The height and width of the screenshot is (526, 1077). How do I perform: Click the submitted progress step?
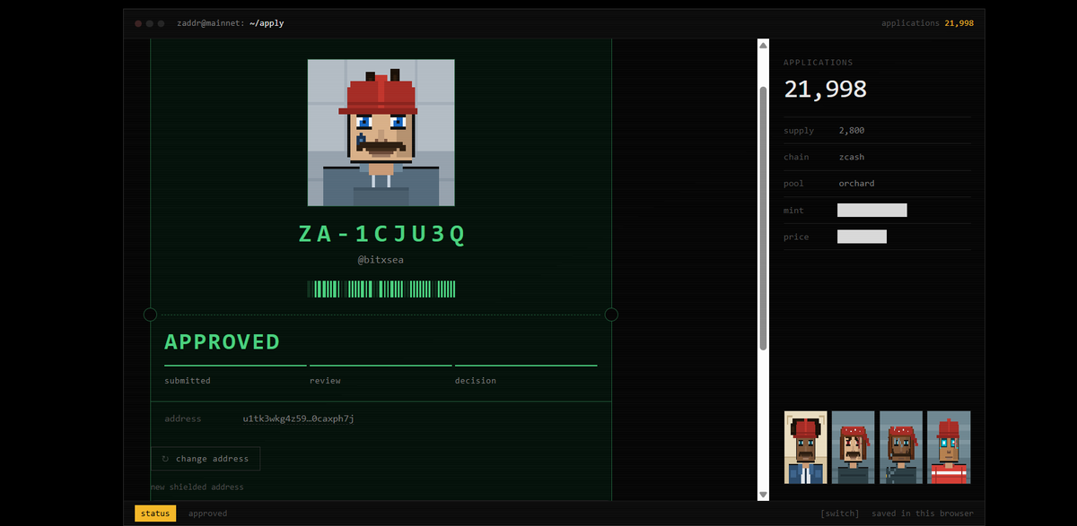235,375
